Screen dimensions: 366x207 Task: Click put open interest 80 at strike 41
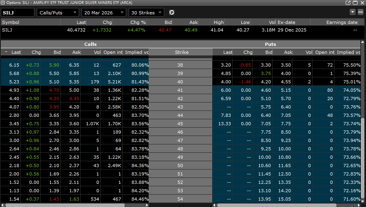[330, 90]
